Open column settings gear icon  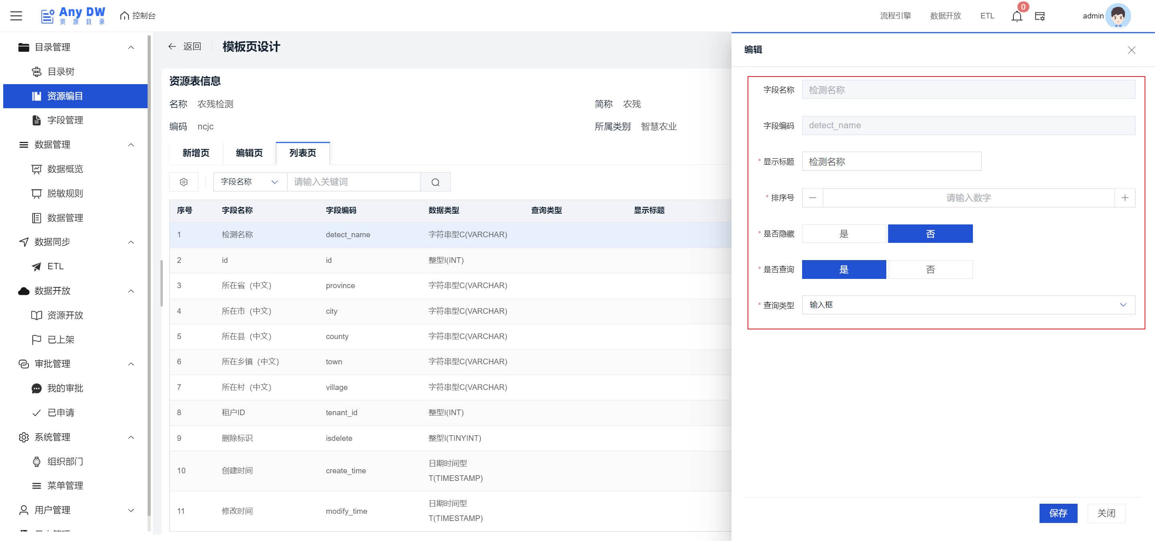(x=183, y=182)
